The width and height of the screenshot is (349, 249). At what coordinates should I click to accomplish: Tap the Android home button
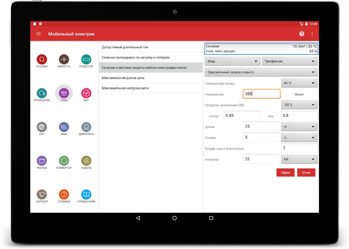pos(174,218)
